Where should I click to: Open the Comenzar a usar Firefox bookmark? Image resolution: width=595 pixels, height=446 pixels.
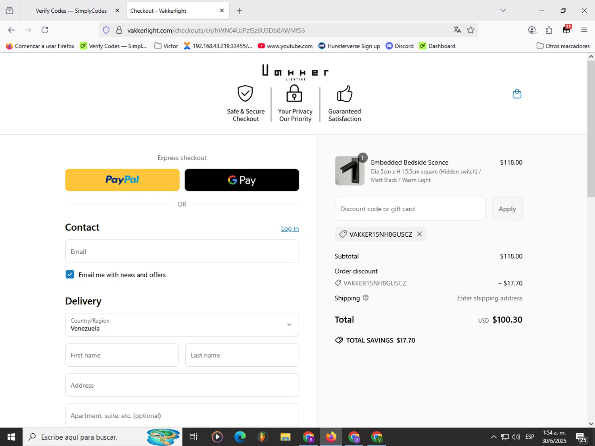point(40,46)
